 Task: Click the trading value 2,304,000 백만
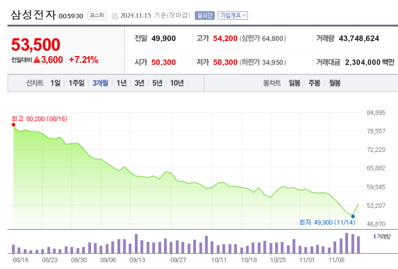370,62
